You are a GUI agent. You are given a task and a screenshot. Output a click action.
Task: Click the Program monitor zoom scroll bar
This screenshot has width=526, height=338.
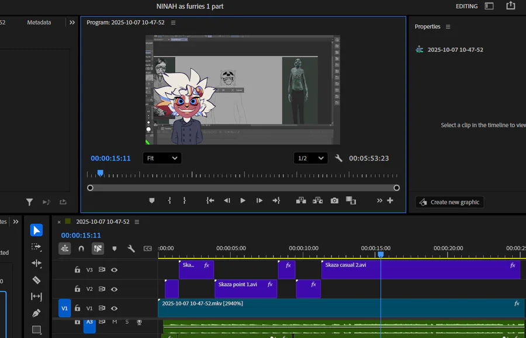tap(243, 188)
